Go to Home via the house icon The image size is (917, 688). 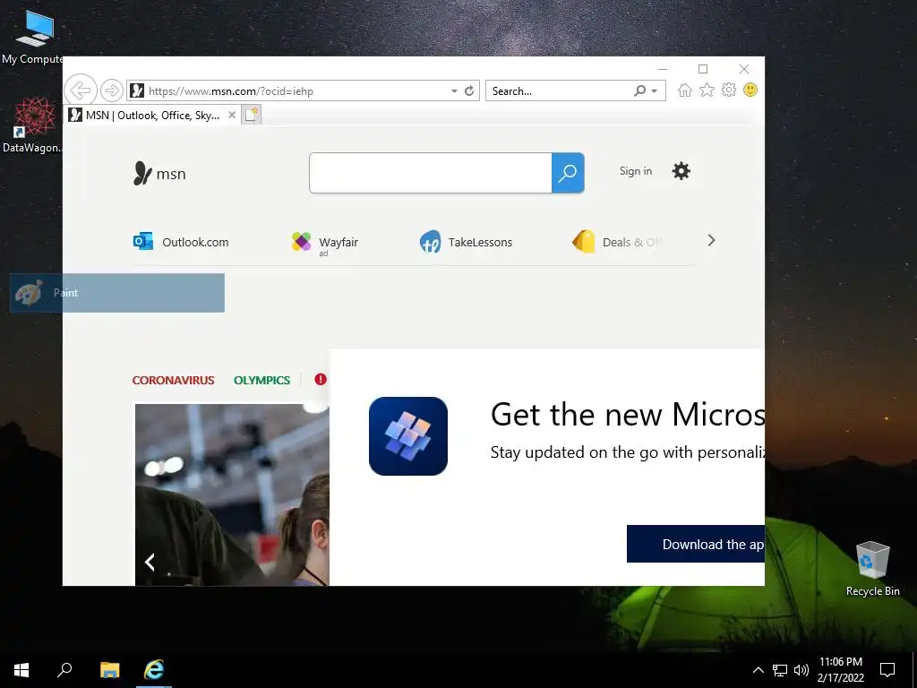click(x=685, y=90)
